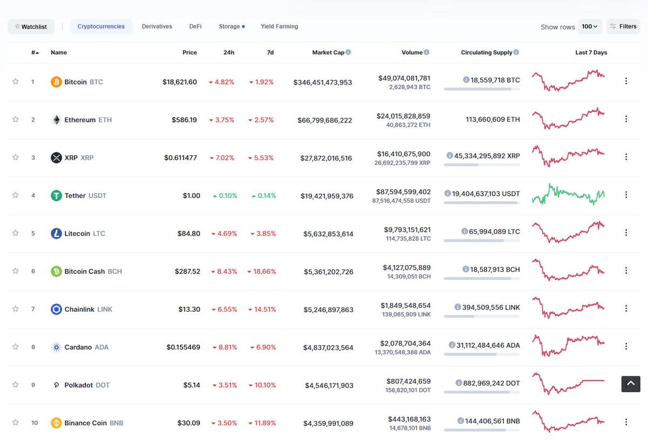
Task: Click the Tether green logo icon
Action: point(56,196)
